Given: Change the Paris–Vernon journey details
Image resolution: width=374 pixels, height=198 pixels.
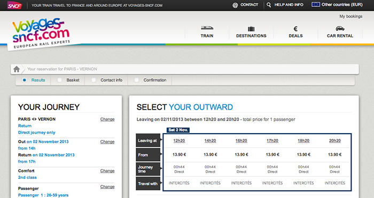Looking at the screenshot, I should pyautogui.click(x=107, y=119).
